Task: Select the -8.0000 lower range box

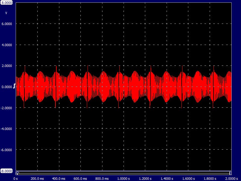Action: 7,171
